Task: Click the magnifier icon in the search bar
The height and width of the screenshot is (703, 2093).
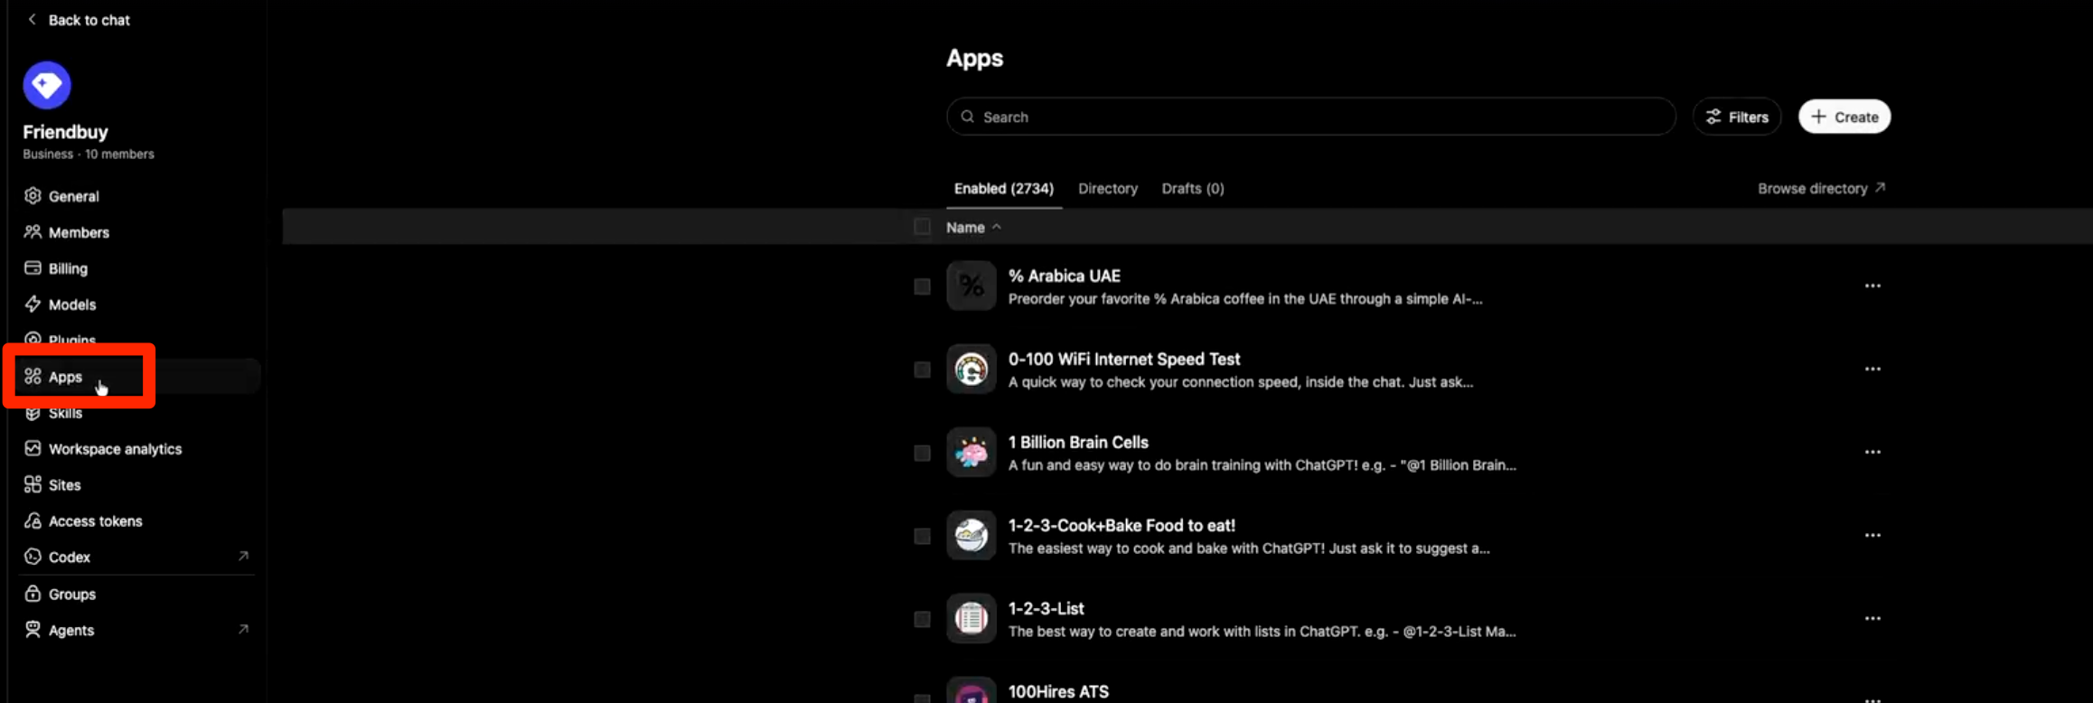Action: (968, 117)
